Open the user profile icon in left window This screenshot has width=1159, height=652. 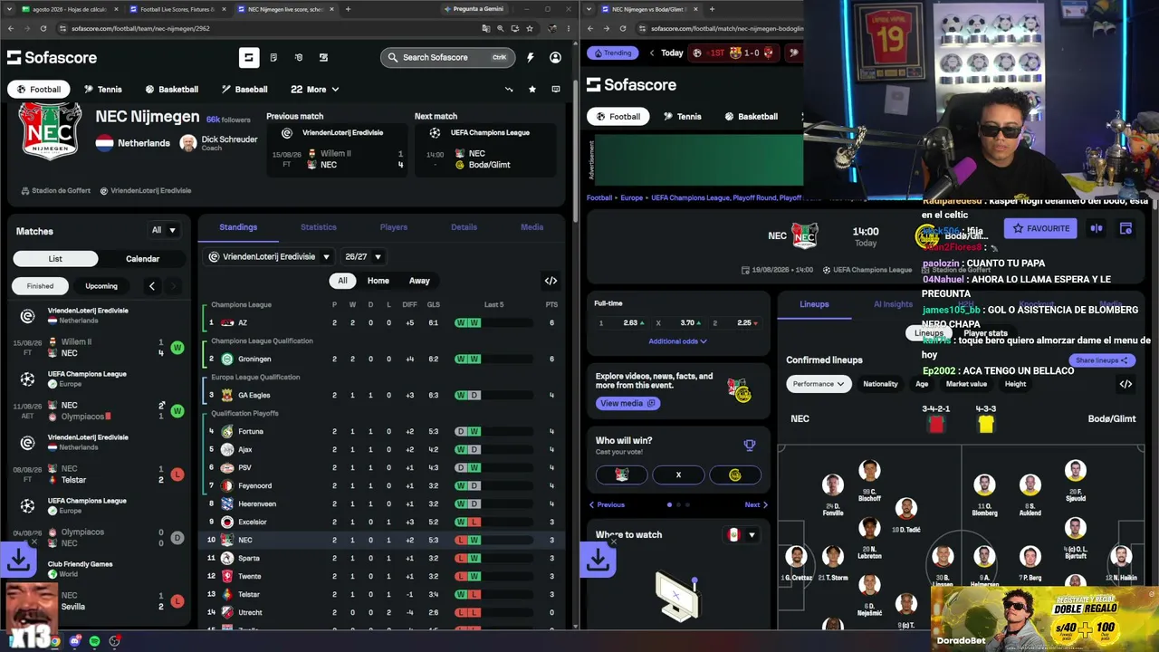(555, 58)
